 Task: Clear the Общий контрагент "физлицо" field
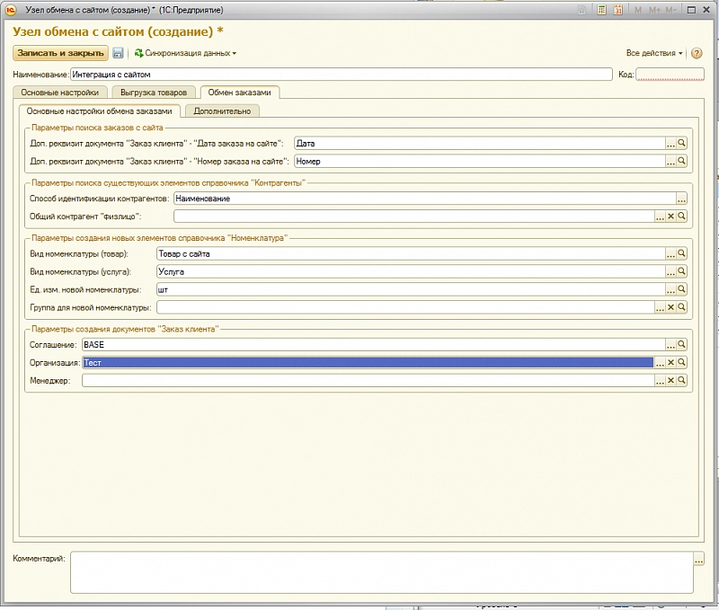(x=670, y=217)
